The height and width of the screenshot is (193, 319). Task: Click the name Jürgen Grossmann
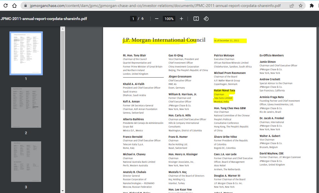[180, 77]
